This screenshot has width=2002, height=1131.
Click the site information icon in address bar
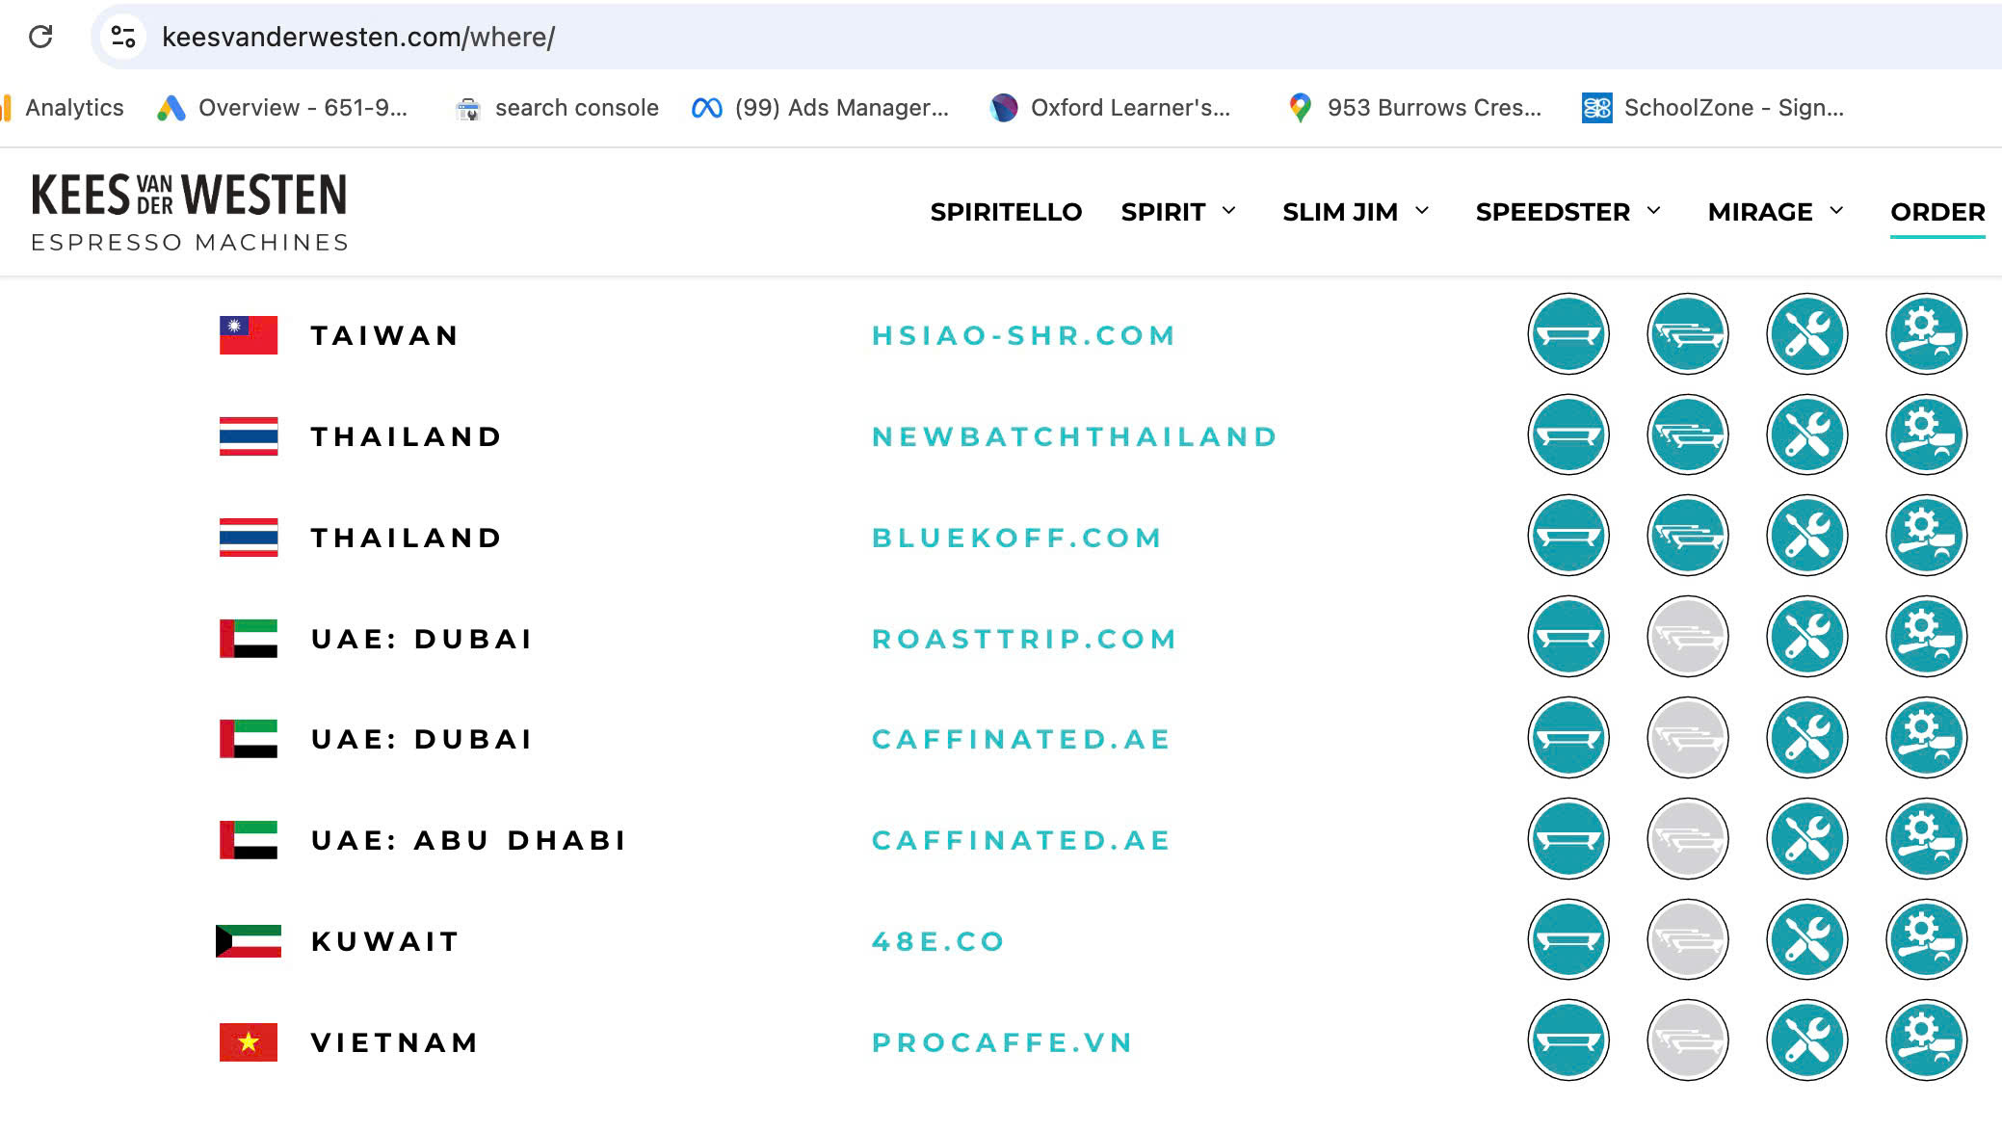click(x=123, y=37)
